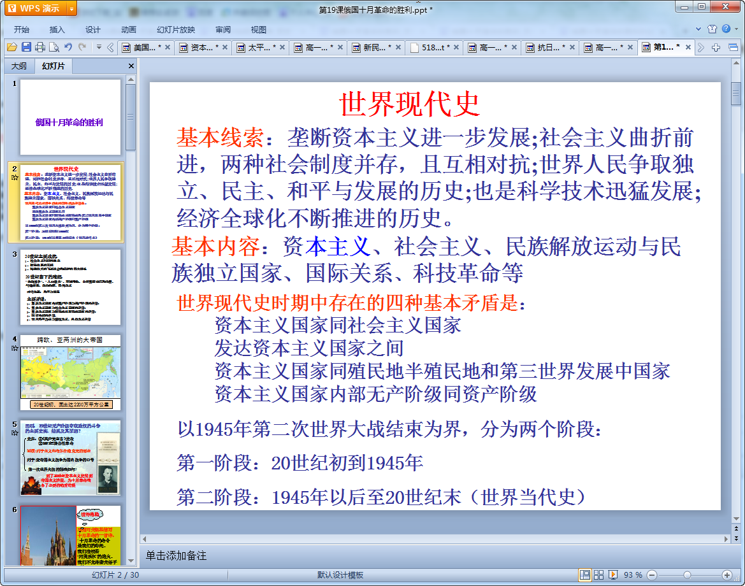This screenshot has width=745, height=586.
Task: Close the 美国... document tab
Action: [x=167, y=47]
